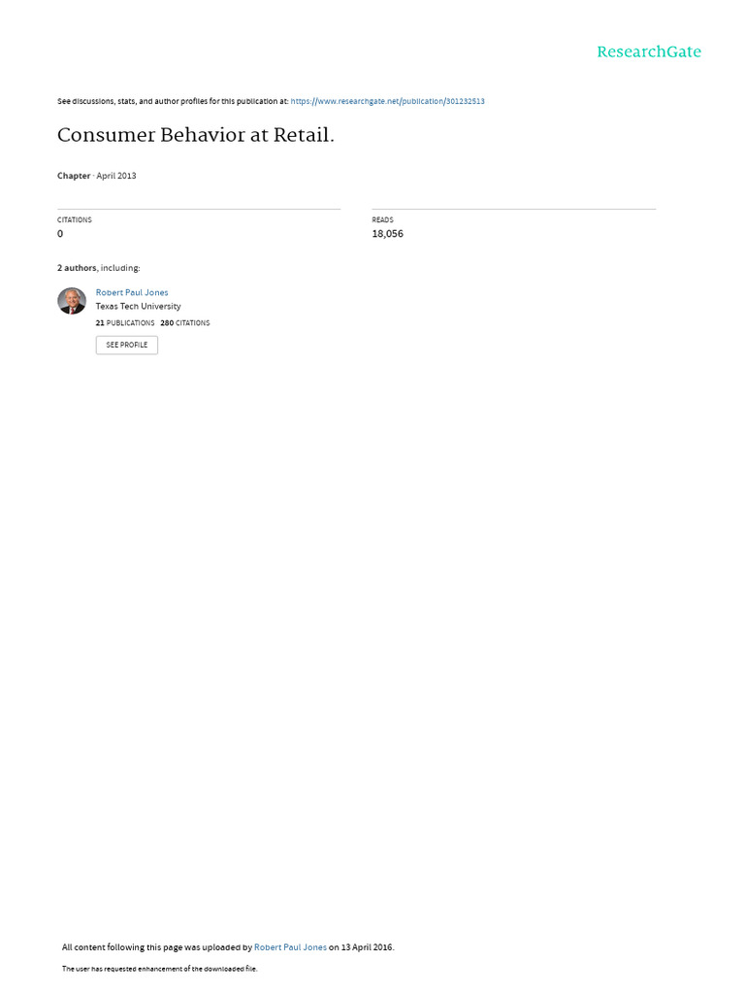Screen dimensions: 745x994
Task: Click the READS heading label
Action: (382, 220)
